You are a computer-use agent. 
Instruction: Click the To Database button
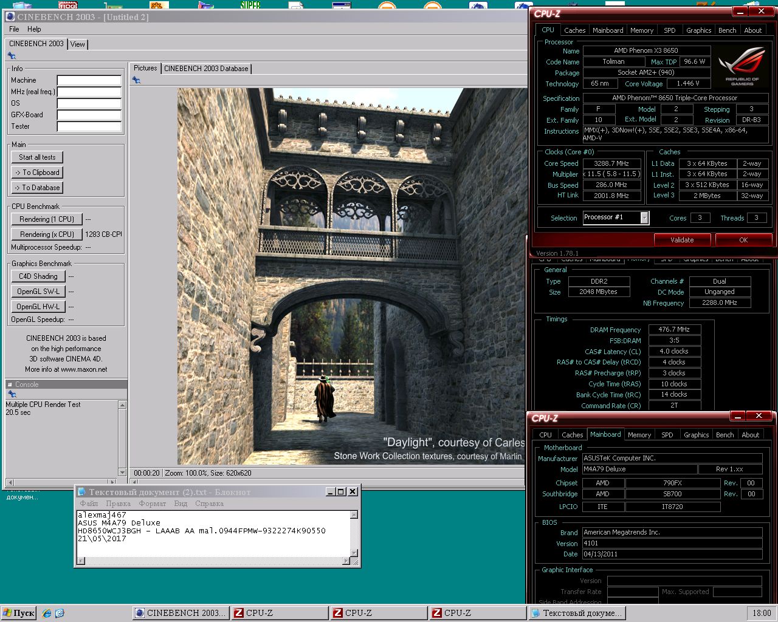pyautogui.click(x=37, y=188)
